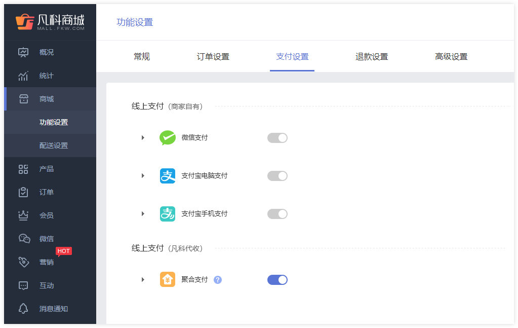Switch to the 订单设置 tab
The image size is (518, 328).
coord(213,57)
